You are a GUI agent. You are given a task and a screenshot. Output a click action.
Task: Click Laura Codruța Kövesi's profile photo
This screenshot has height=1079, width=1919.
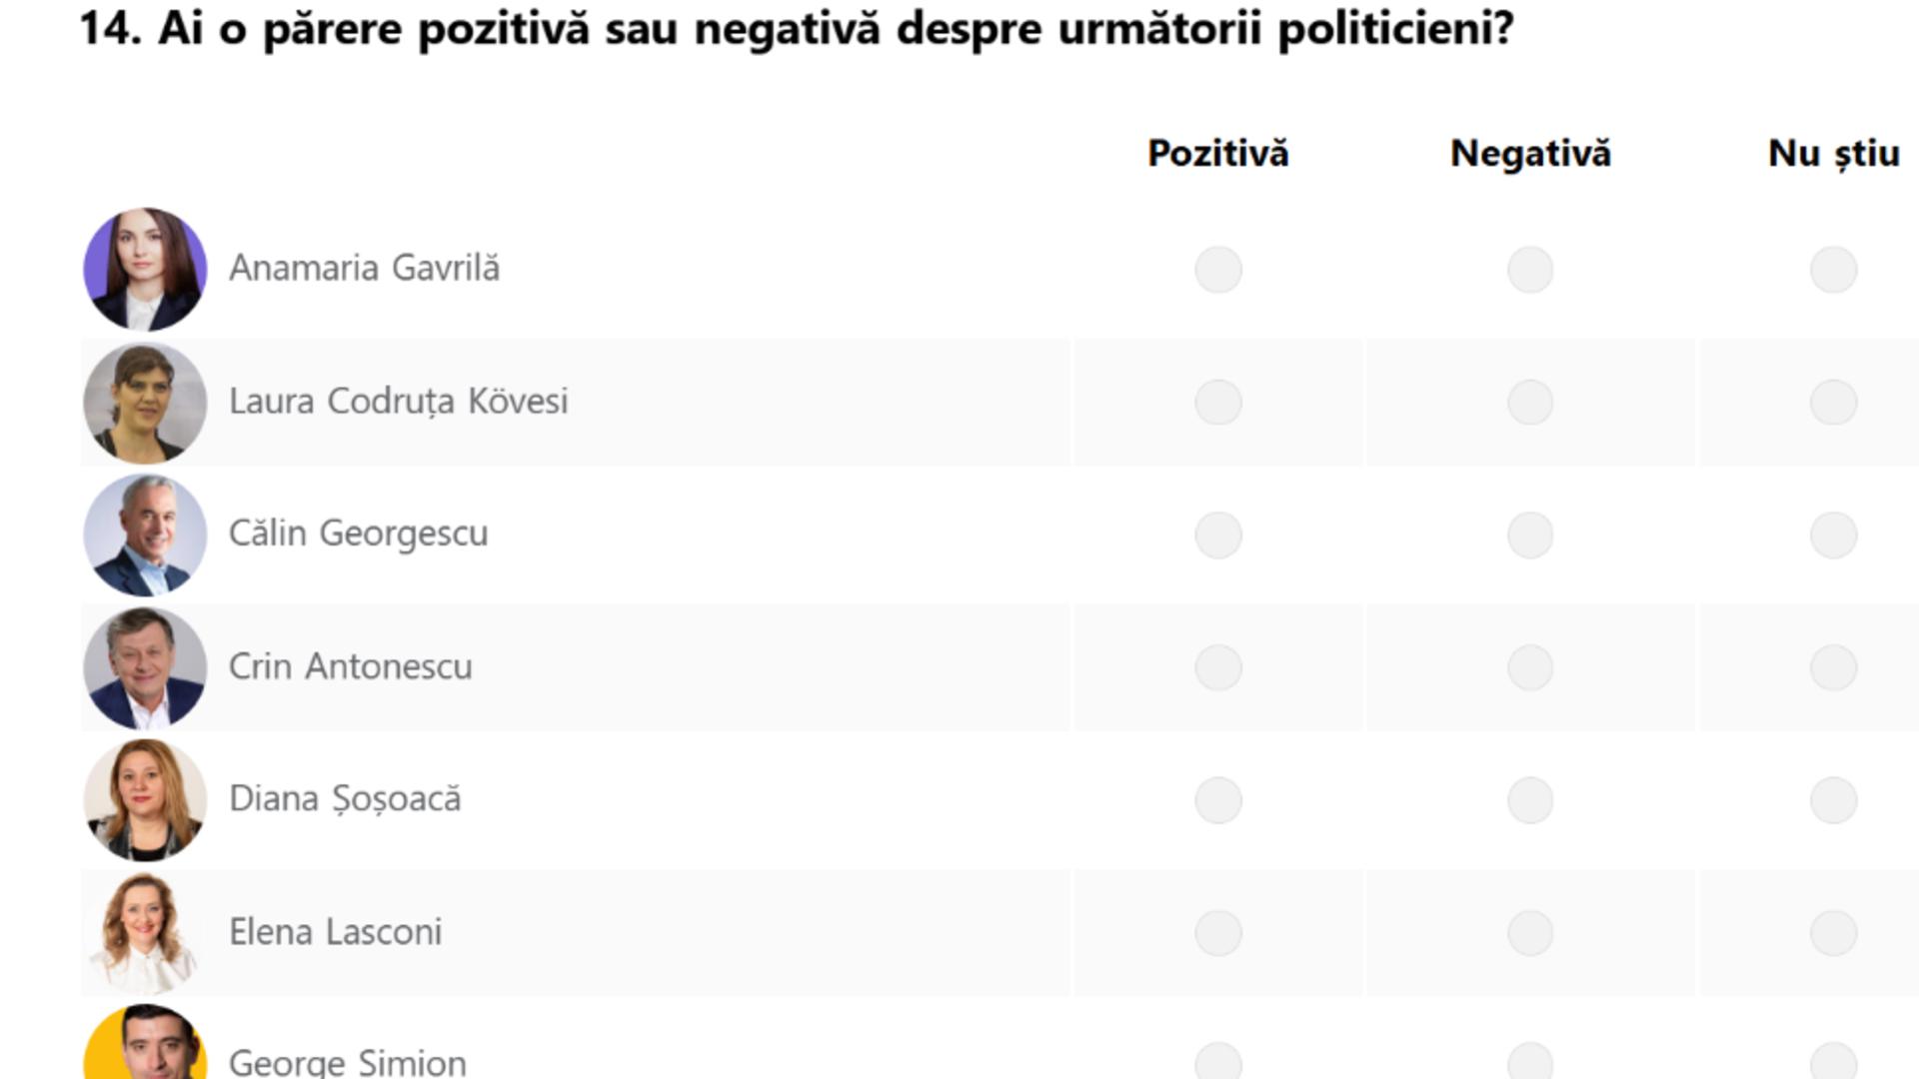pos(145,401)
